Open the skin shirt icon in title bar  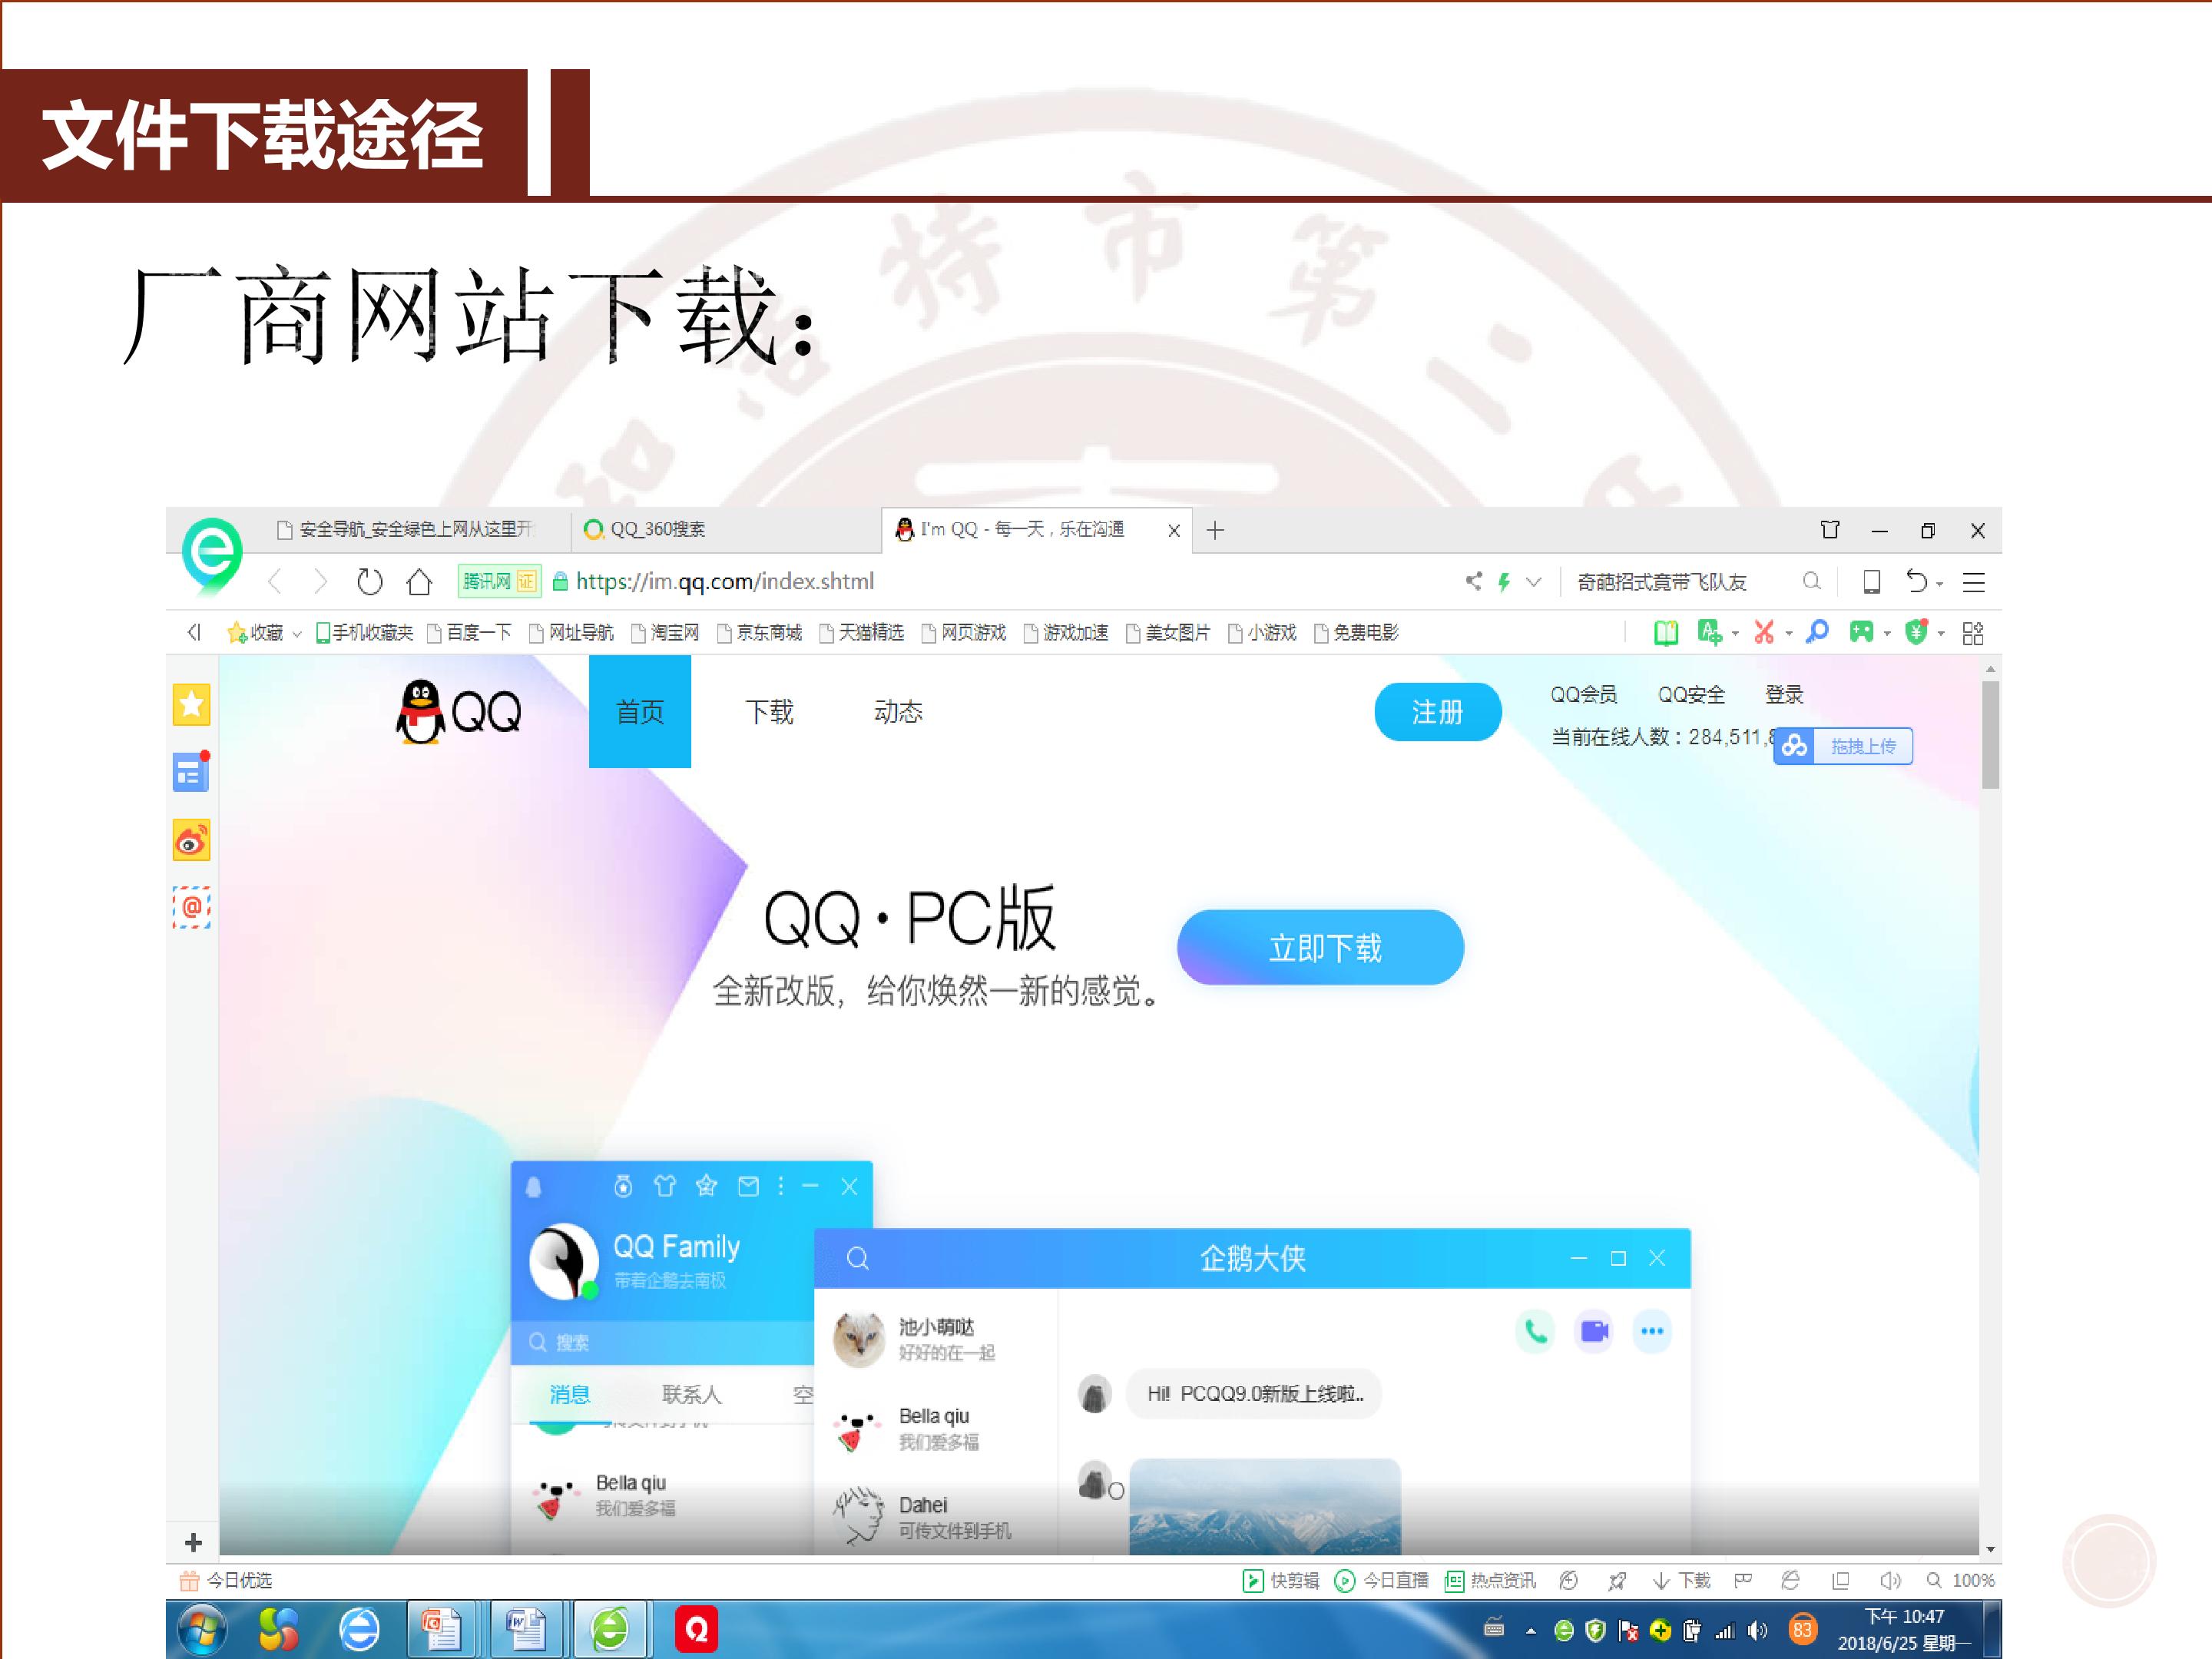point(1830,530)
